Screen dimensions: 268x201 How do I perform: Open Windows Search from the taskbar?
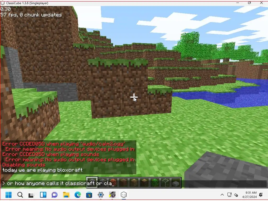20,195
